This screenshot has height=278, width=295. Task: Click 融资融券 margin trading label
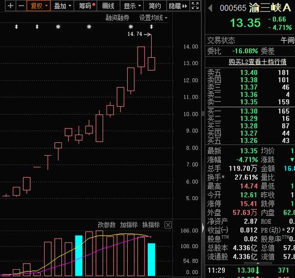click(118, 18)
